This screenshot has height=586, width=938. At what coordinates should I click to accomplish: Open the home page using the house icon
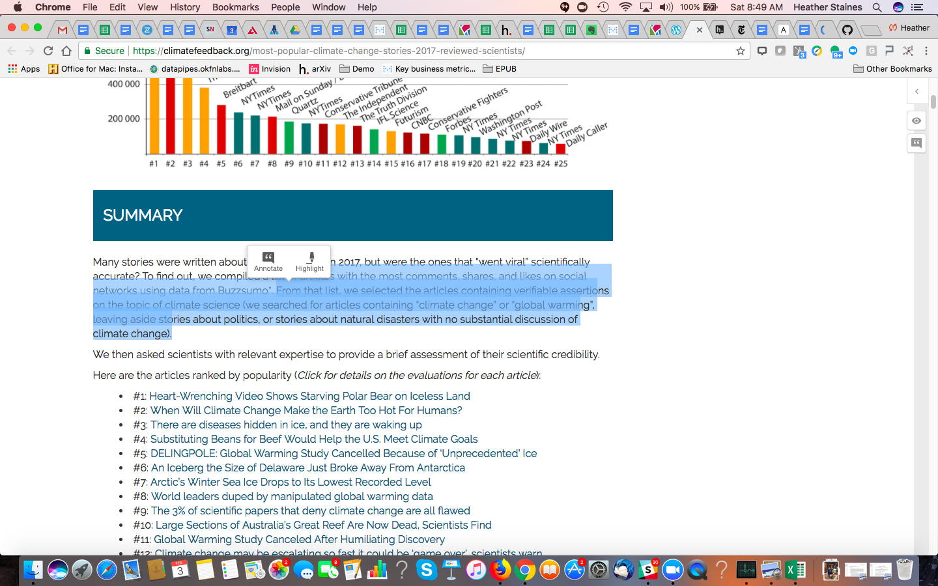coord(66,51)
